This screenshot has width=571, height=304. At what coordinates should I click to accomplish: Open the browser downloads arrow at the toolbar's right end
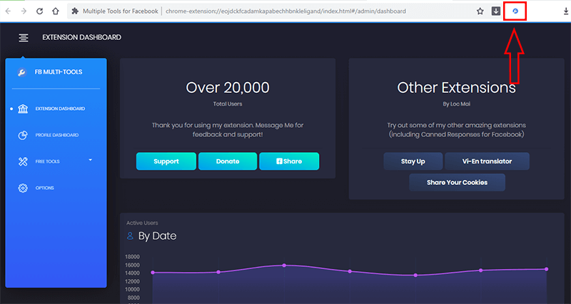(x=566, y=11)
